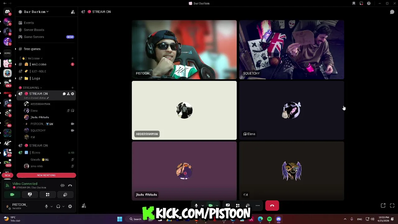Focus the SQUETCHY video tile
This screenshot has height=224, width=398.
coord(292,50)
